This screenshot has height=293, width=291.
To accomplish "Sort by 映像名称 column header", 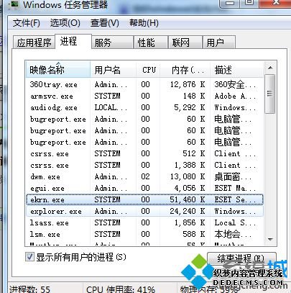I will (57, 70).
